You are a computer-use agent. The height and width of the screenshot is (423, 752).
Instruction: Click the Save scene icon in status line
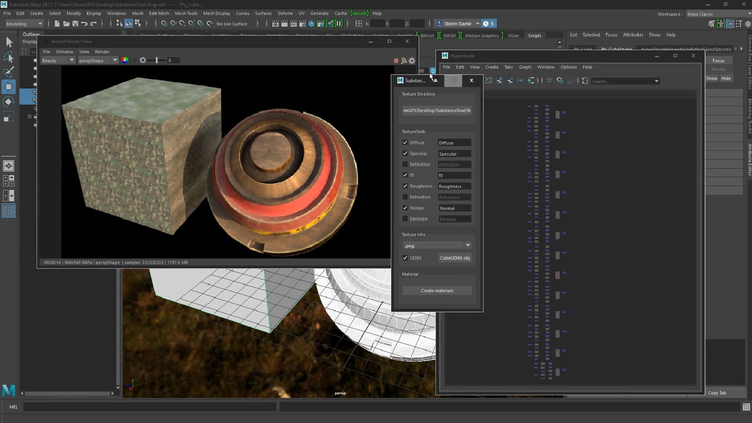[x=75, y=23]
